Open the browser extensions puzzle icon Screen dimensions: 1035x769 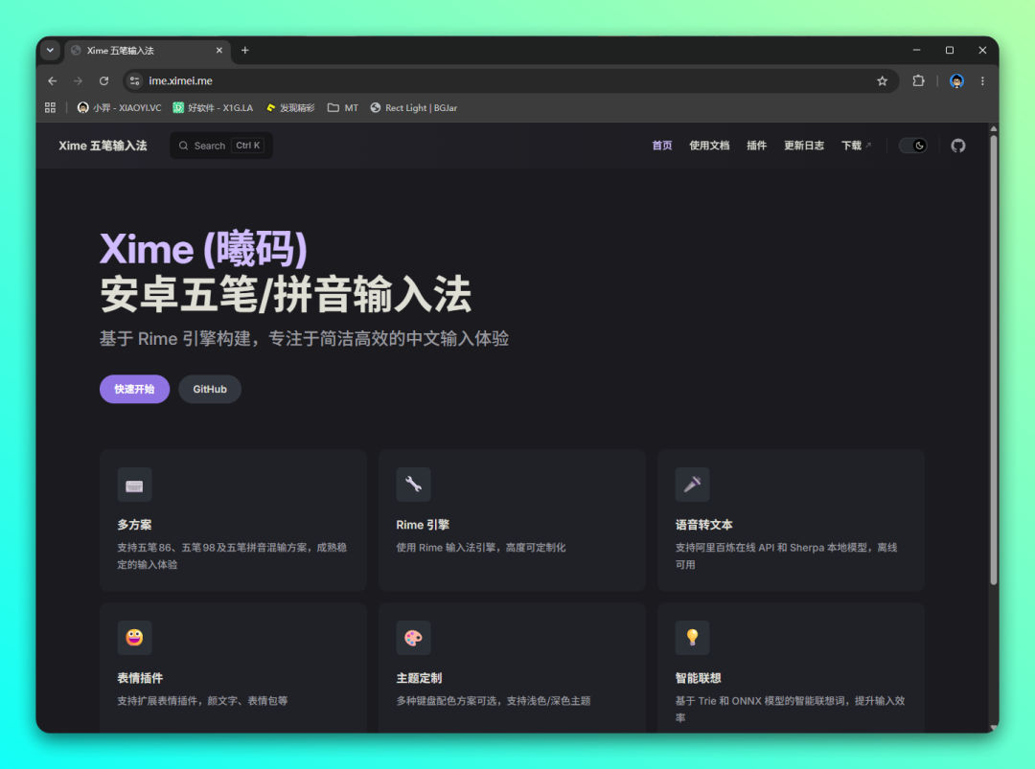pyautogui.click(x=918, y=81)
